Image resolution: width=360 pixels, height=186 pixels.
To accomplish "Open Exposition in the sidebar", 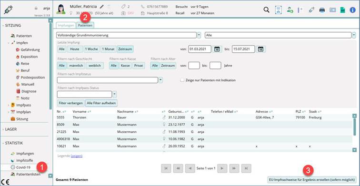I will [26, 57].
